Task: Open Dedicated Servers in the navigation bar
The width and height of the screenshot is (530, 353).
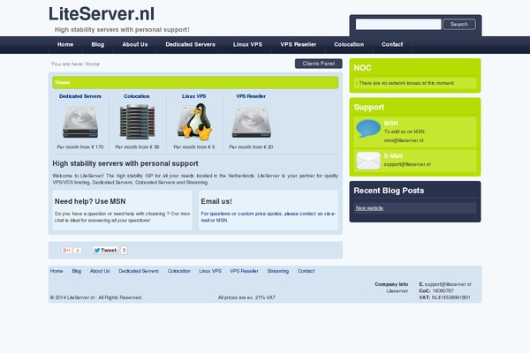Action: (x=190, y=45)
